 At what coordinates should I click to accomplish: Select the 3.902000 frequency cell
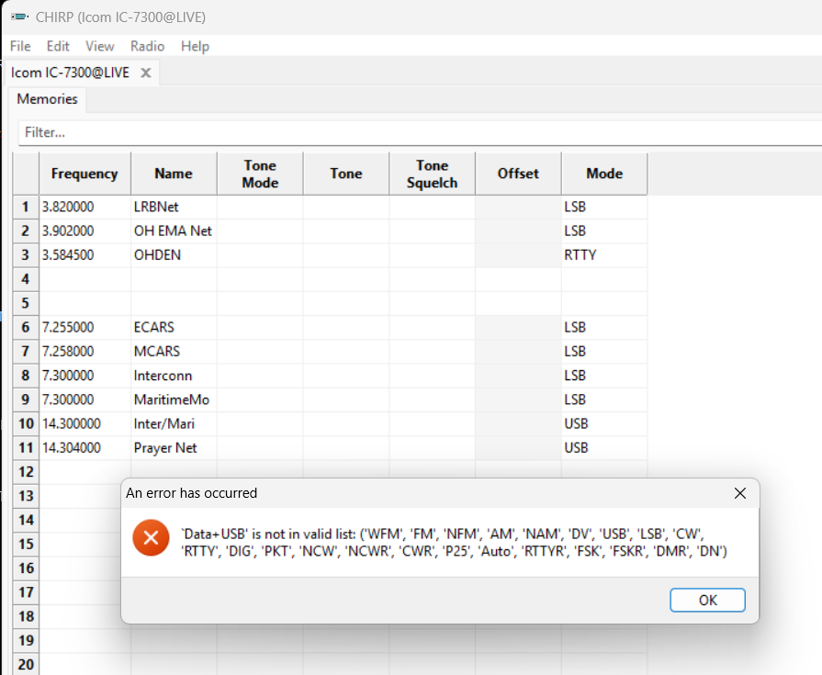click(x=84, y=231)
